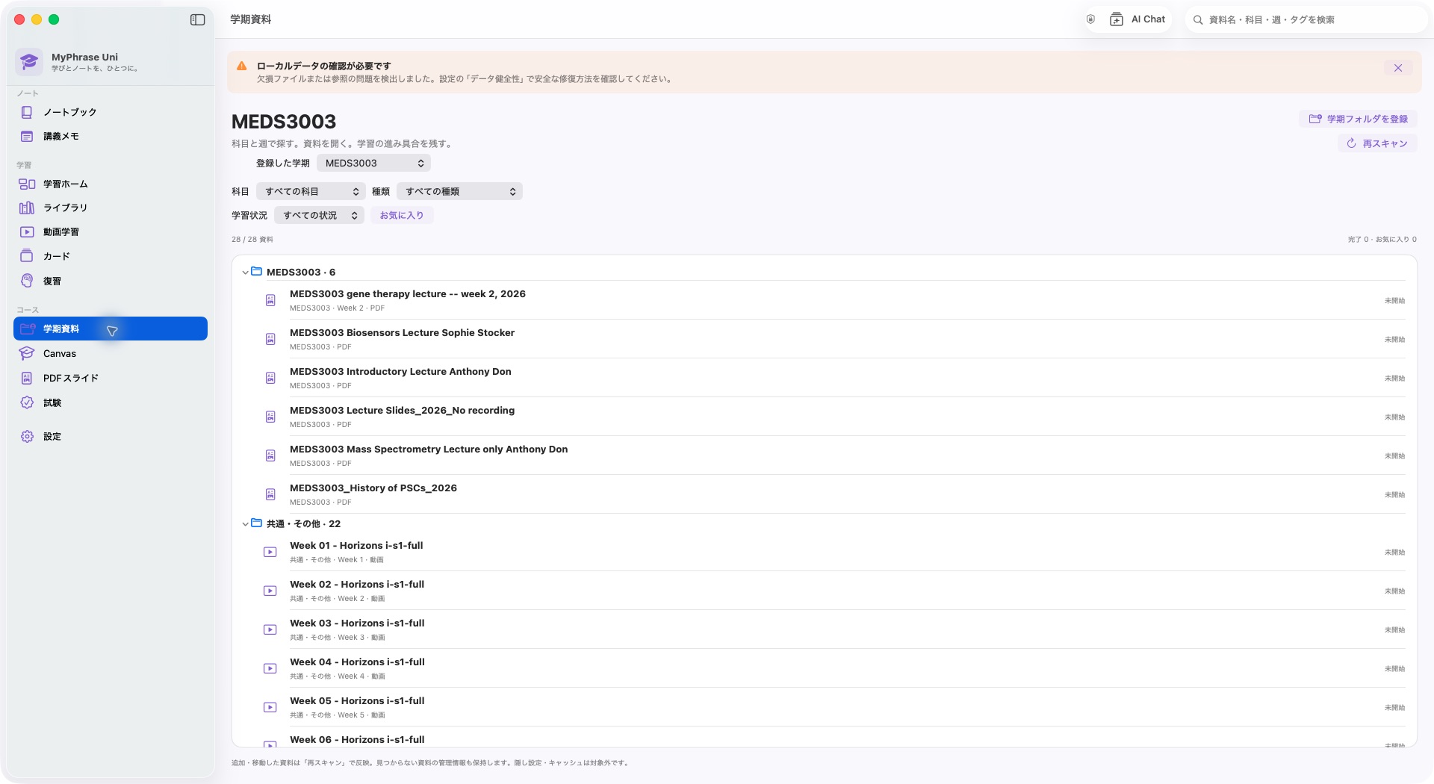Click PDF icon of Mass Spectrometry Lecture row

pyautogui.click(x=270, y=455)
